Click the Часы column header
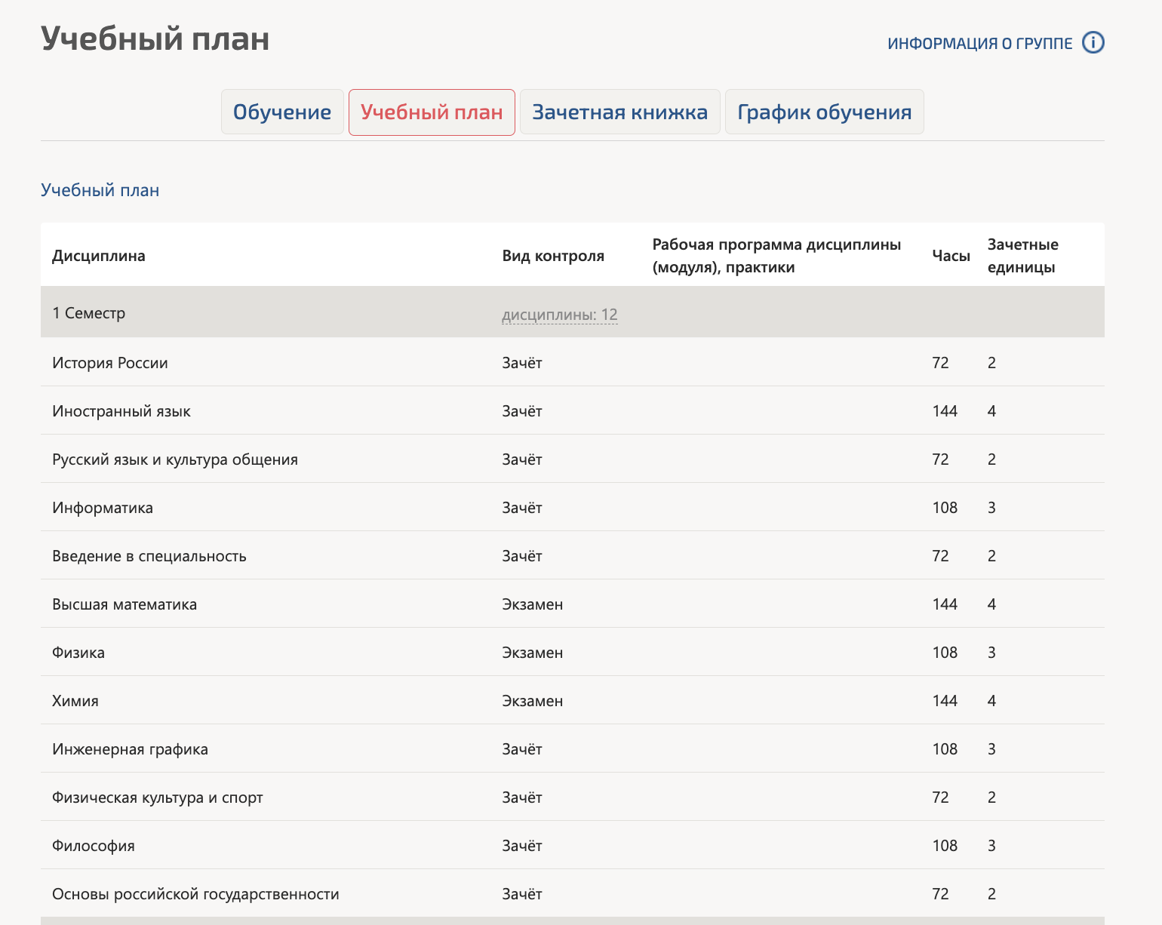 coord(951,256)
